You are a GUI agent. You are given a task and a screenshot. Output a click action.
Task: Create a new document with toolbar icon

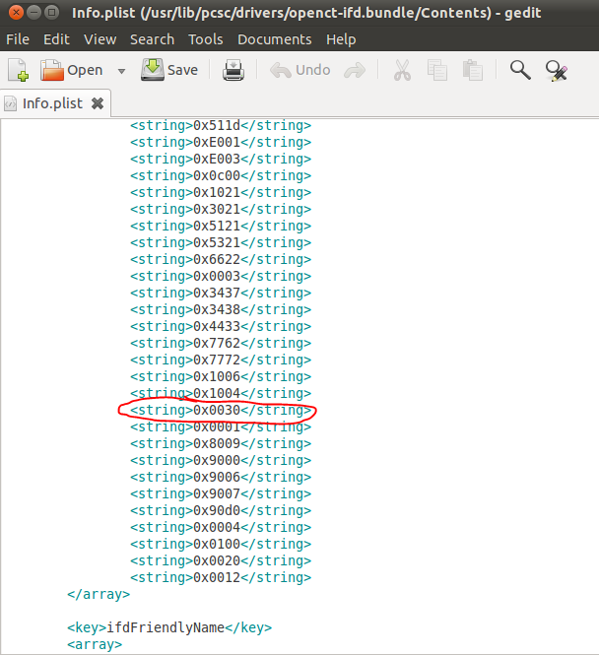[18, 70]
